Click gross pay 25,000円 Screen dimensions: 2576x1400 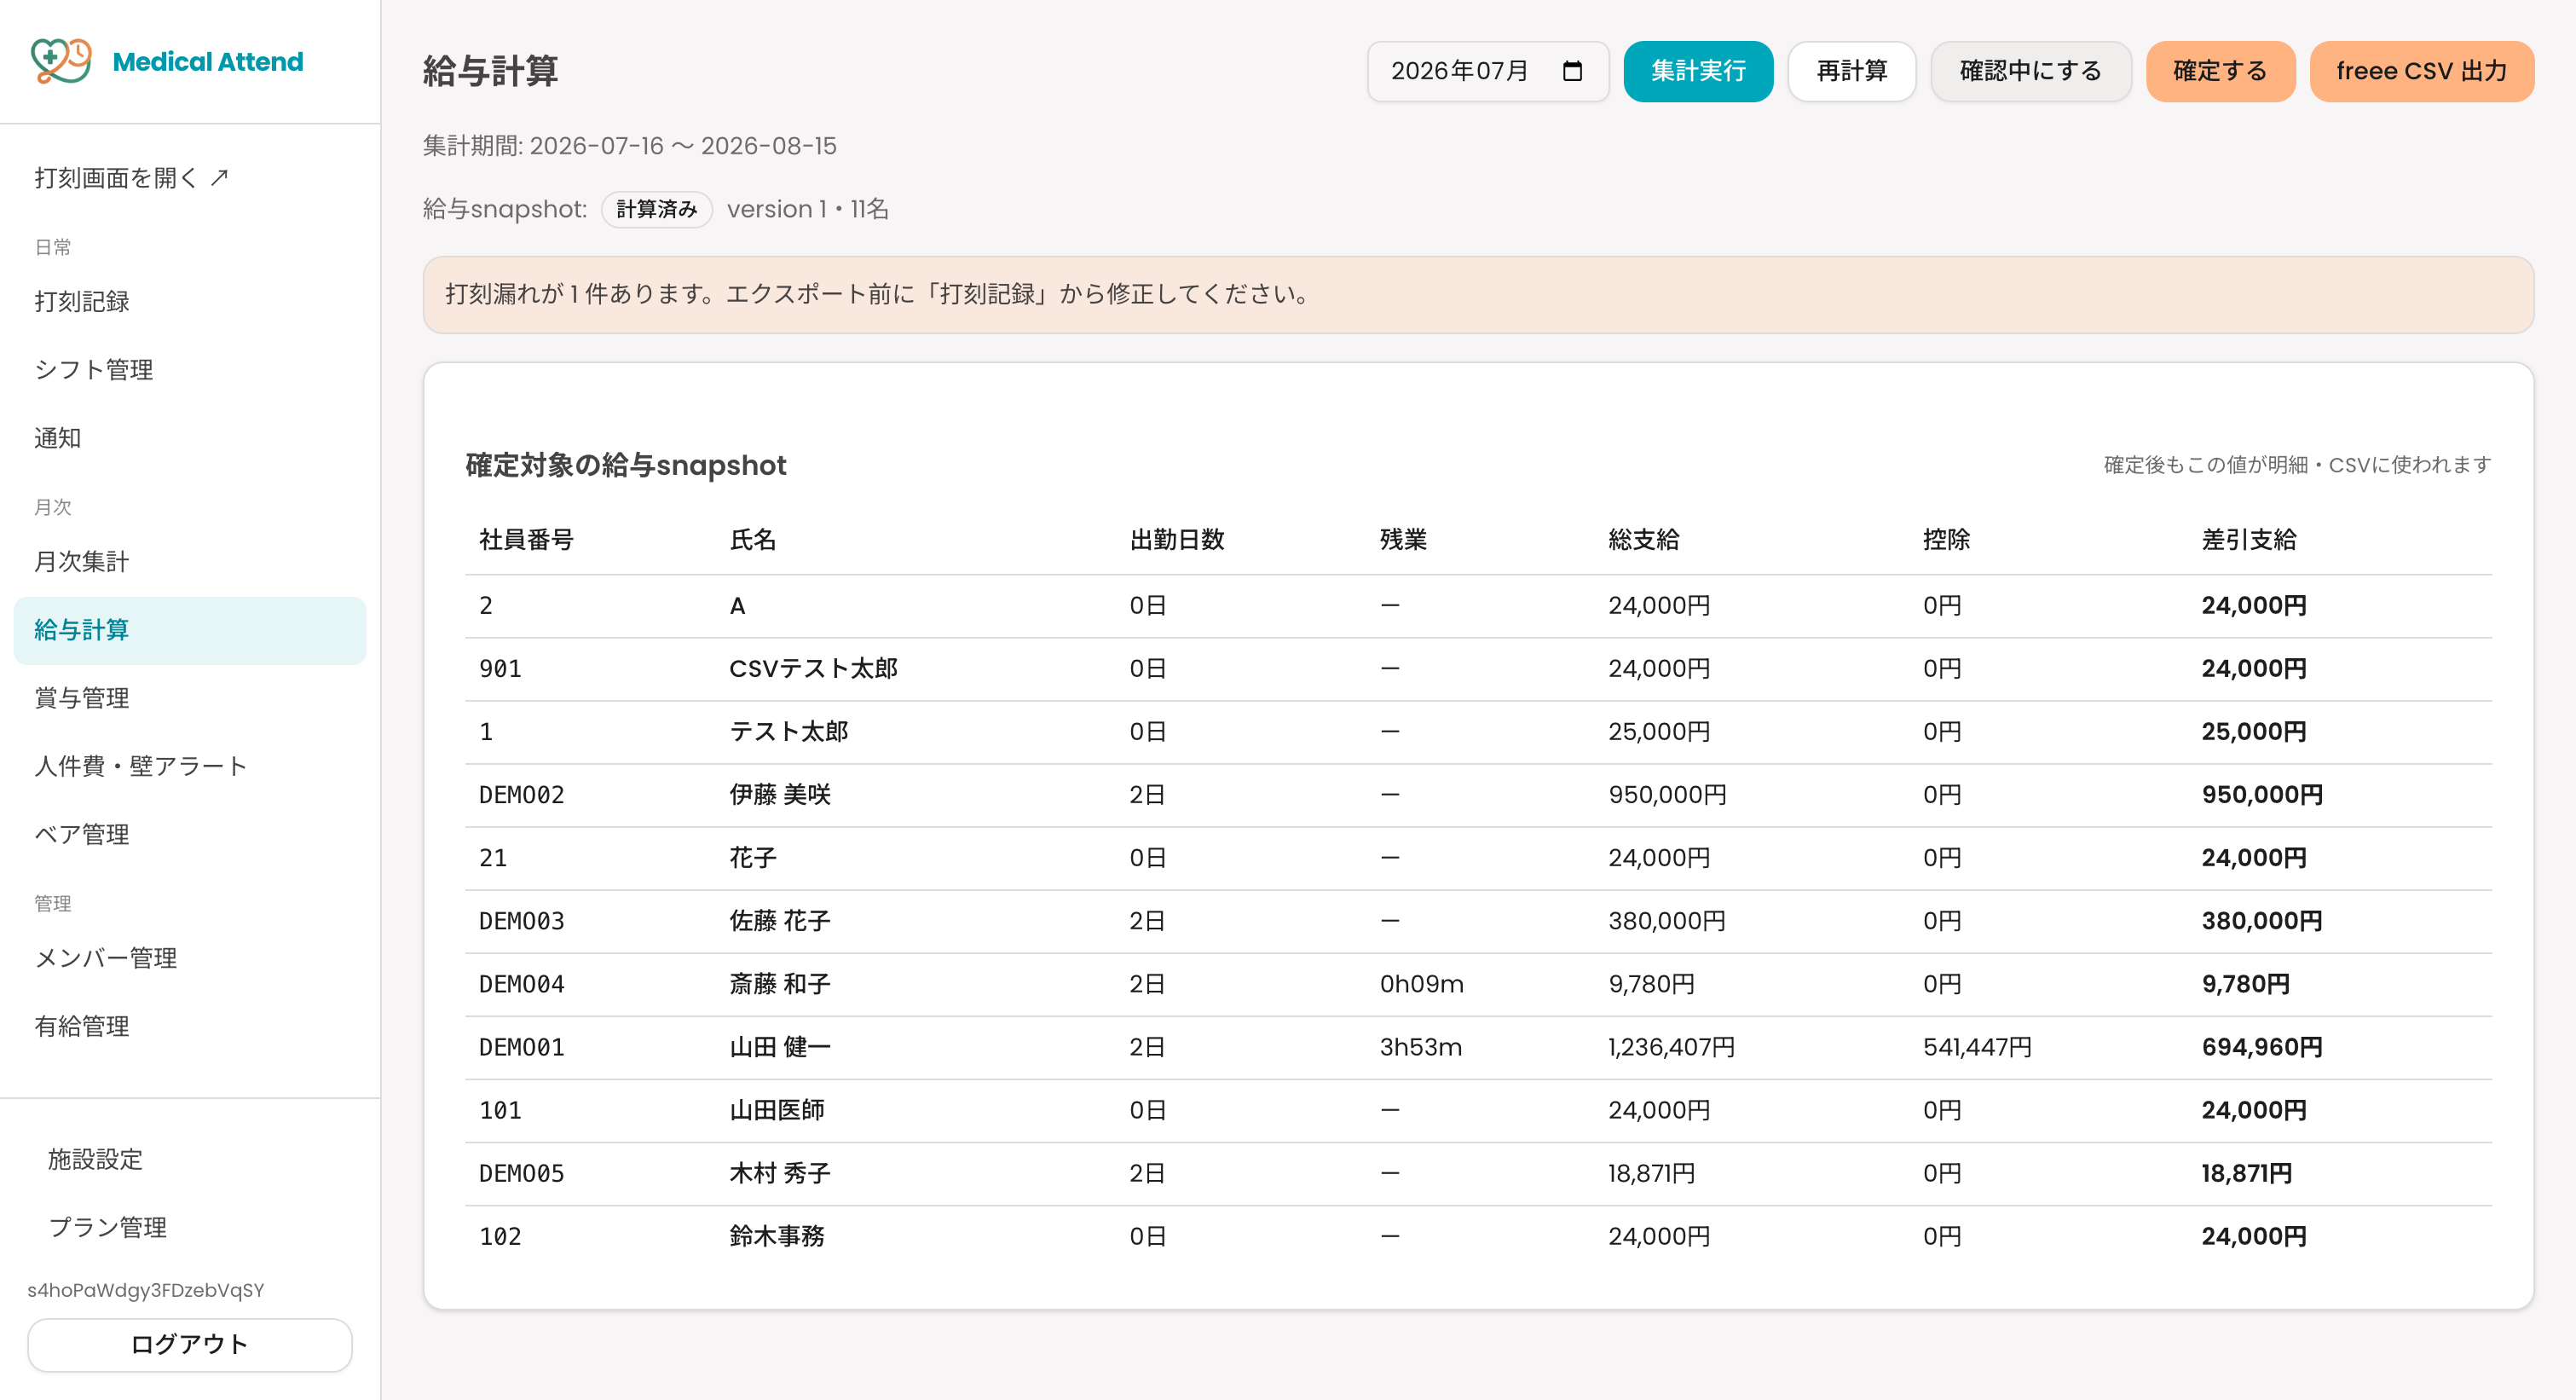[1659, 732]
